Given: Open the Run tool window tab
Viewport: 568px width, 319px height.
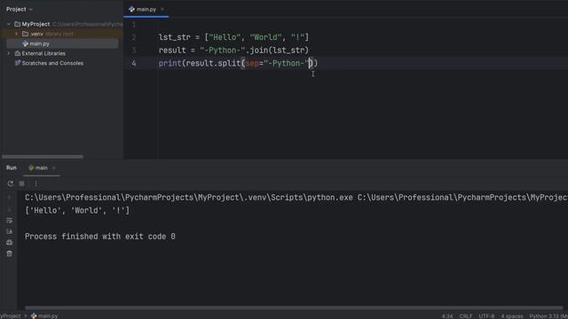Looking at the screenshot, I should pos(12,167).
